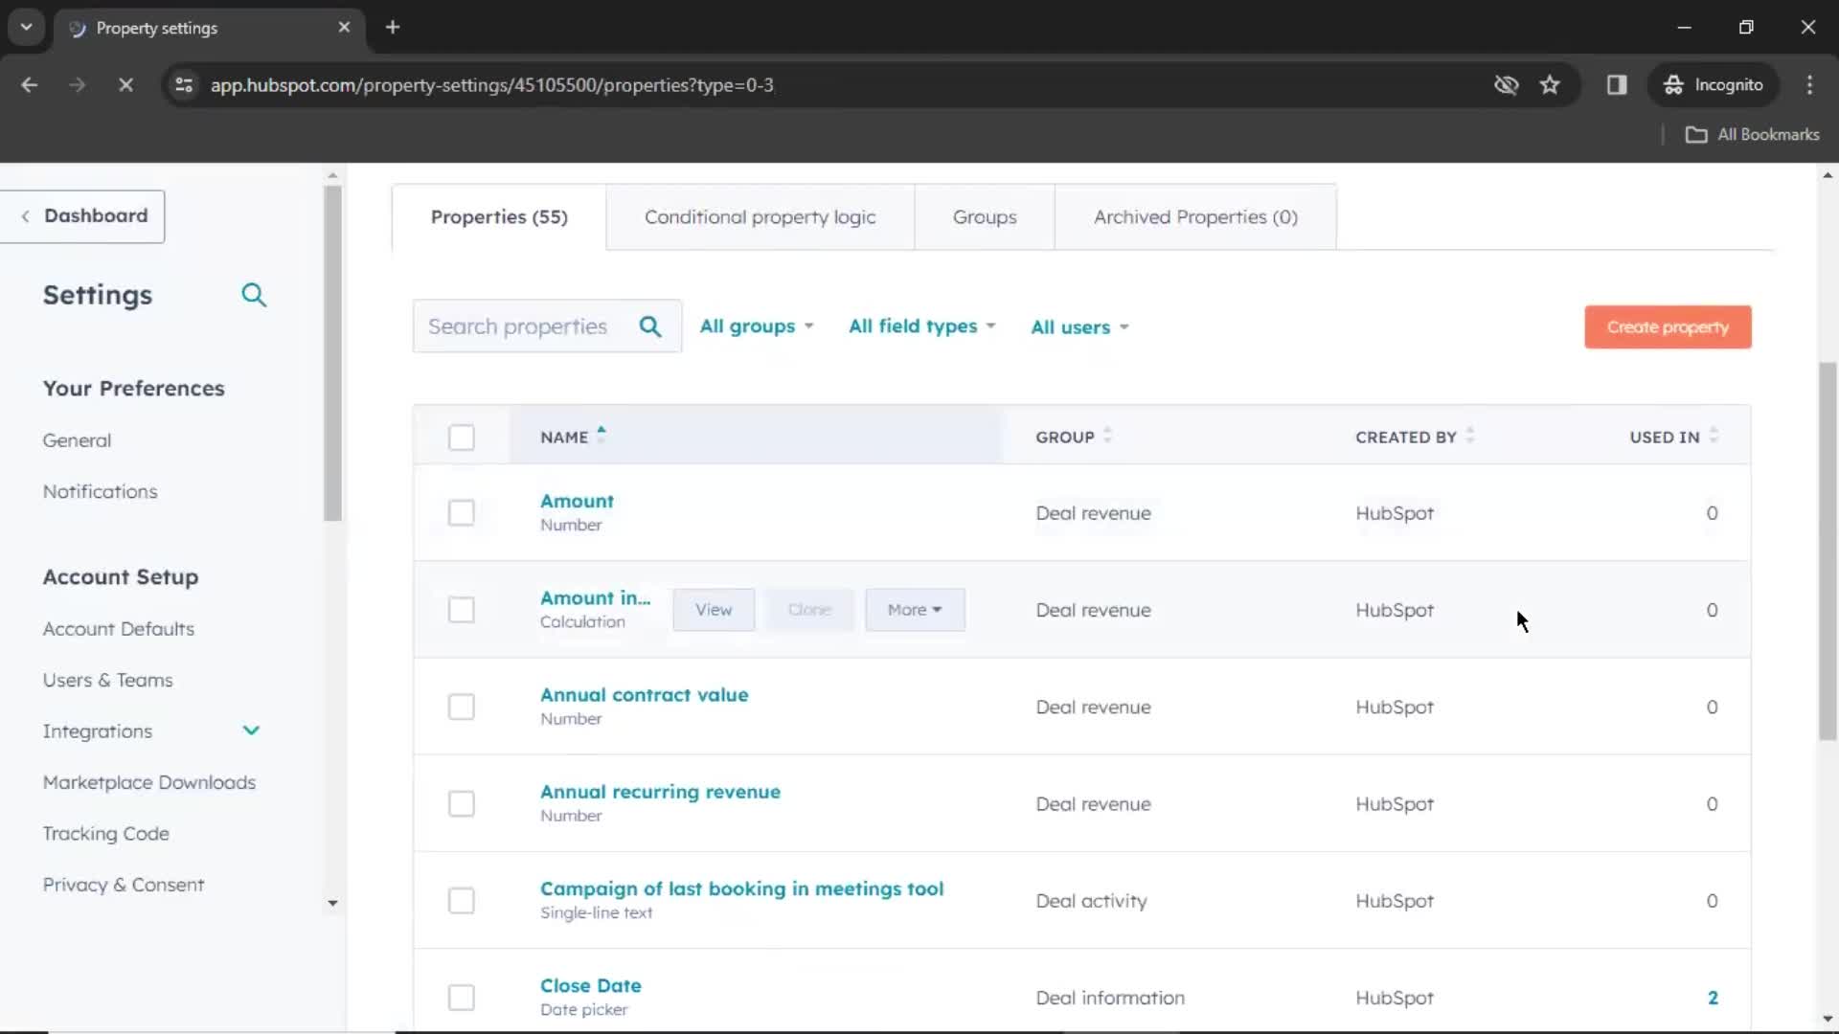The image size is (1839, 1034).
Task: Switch to the Groups tab
Action: coord(985,217)
